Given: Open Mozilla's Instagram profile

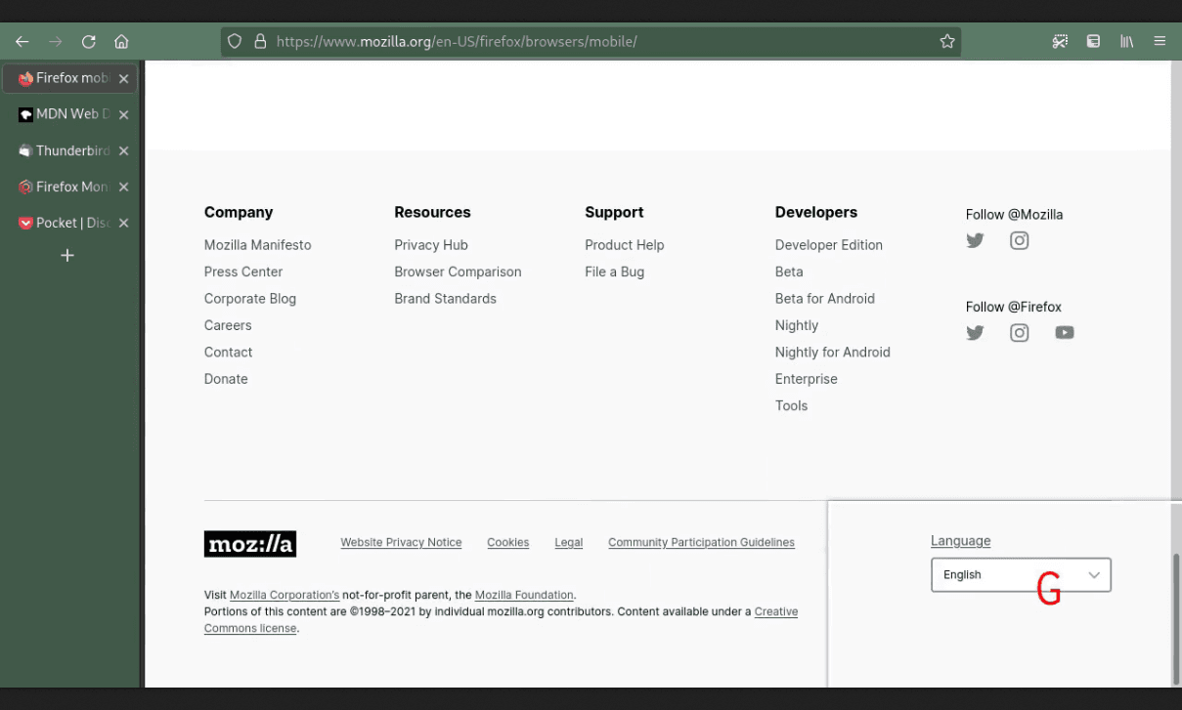Looking at the screenshot, I should (x=1019, y=241).
